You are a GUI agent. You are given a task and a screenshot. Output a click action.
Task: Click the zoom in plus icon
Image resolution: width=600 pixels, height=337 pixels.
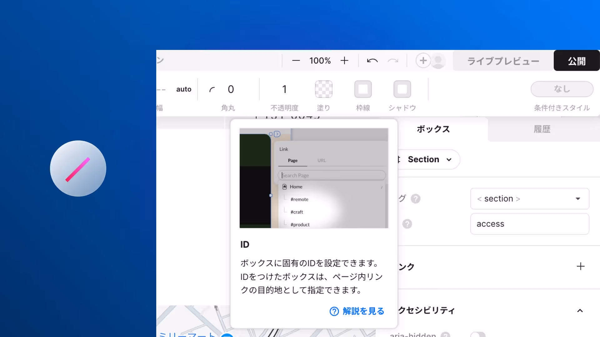coord(344,61)
